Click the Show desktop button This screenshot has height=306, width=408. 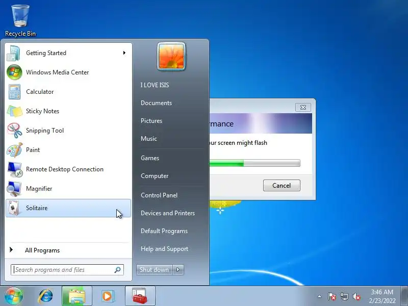(x=404, y=296)
